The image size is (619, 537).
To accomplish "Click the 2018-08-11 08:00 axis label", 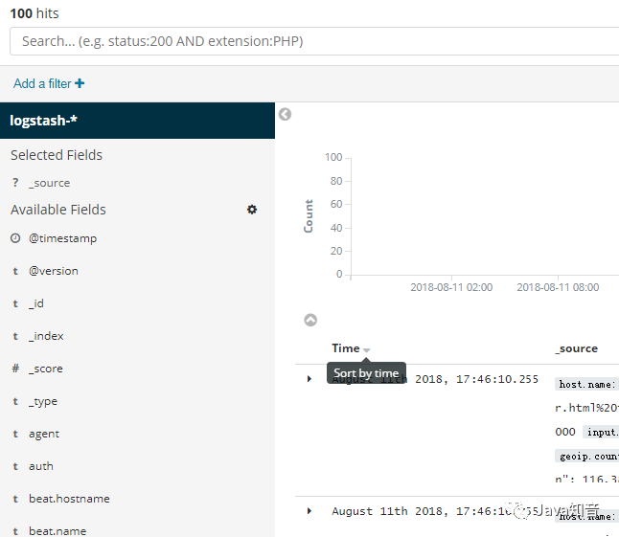I will [558, 287].
